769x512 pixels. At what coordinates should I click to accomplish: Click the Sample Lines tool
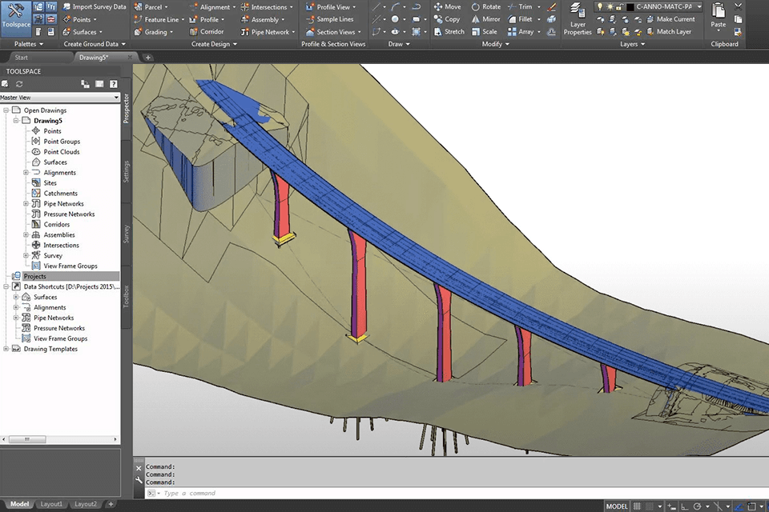coord(329,19)
